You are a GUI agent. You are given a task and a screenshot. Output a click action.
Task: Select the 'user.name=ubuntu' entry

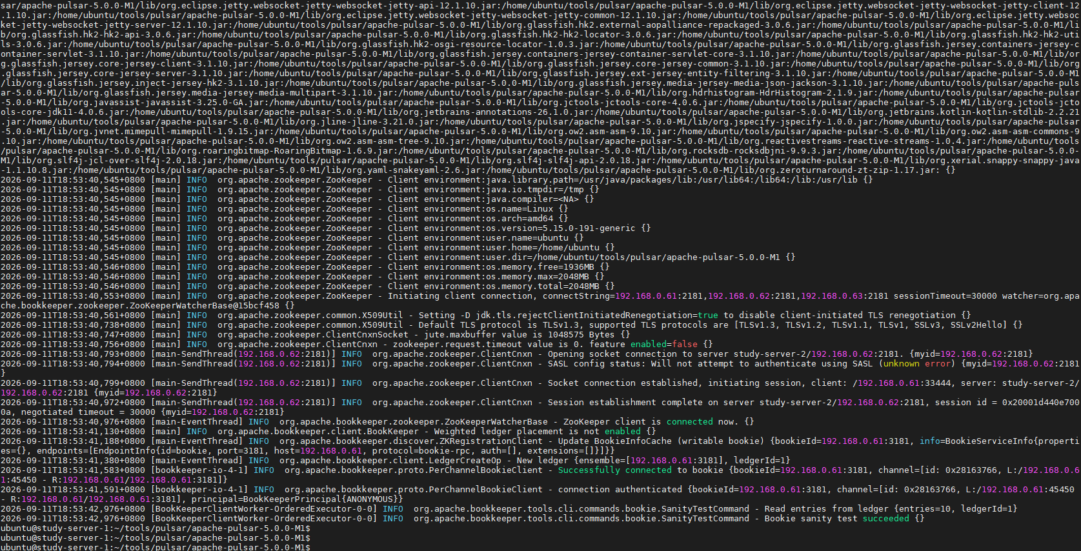527,238
